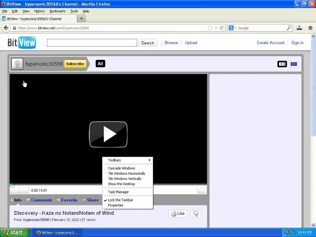Viewport: 316px width, 237px height.
Task: Click the video seek progress bar
Action: click(108, 185)
